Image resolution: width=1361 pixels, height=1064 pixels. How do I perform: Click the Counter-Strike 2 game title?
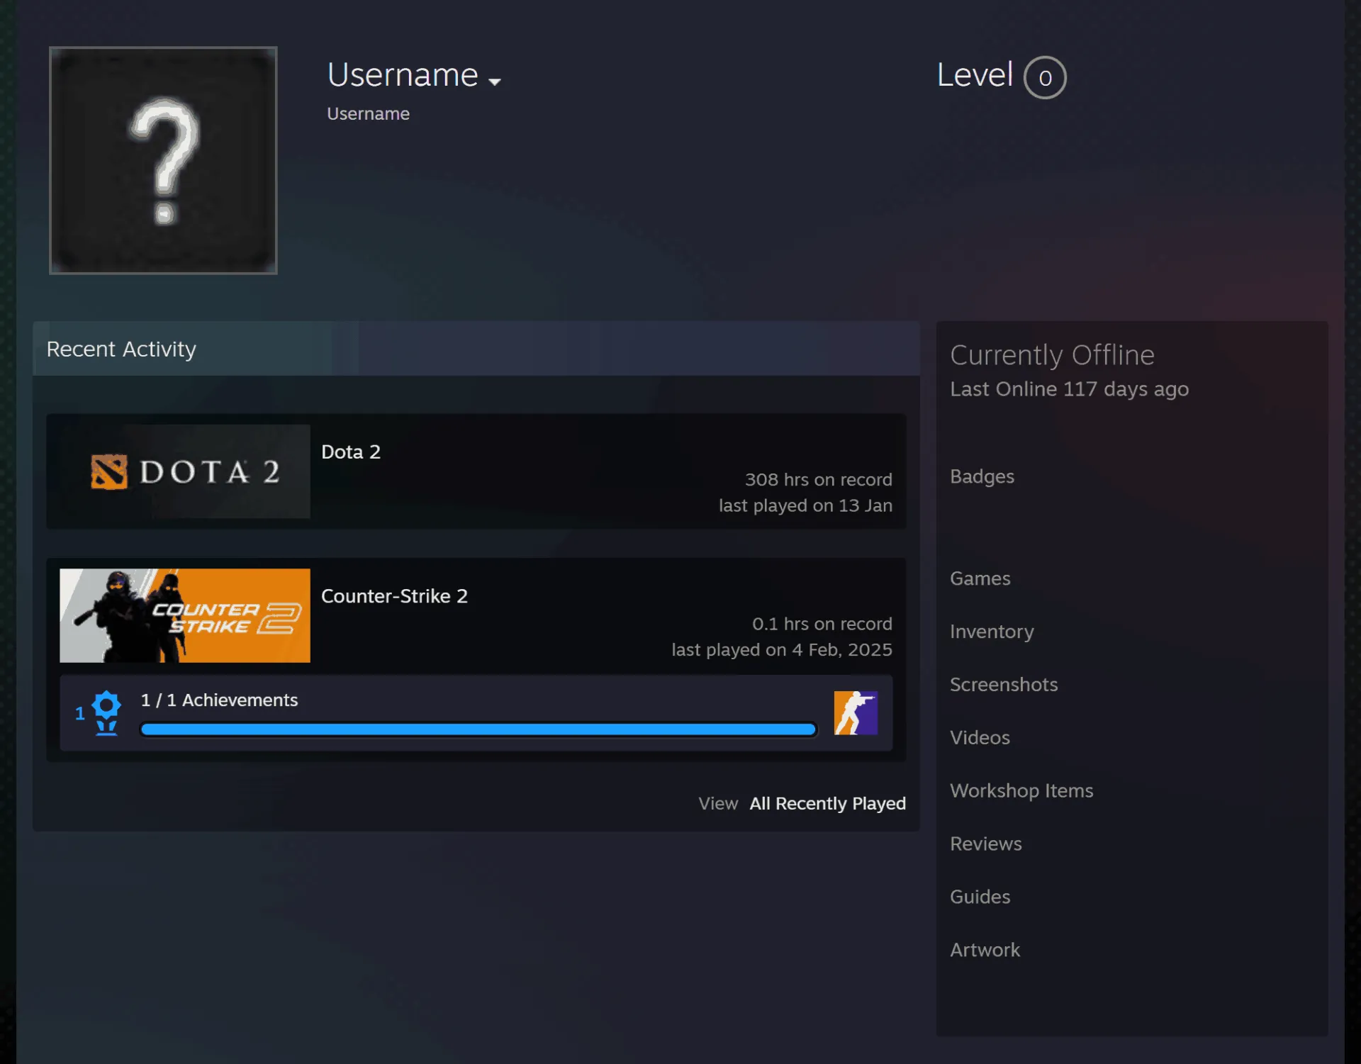(x=394, y=596)
